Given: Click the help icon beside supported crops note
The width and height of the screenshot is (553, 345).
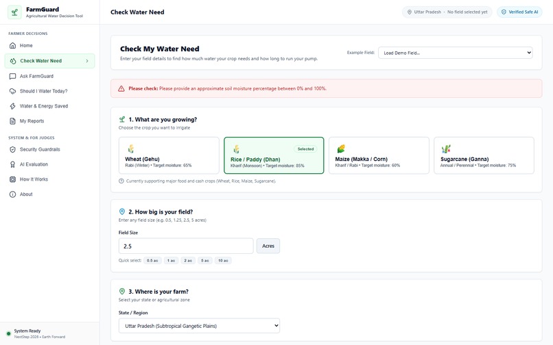Looking at the screenshot, I should click(121, 181).
